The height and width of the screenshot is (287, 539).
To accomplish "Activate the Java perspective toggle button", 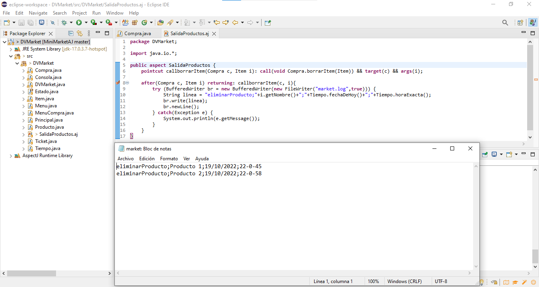I will coord(532,23).
